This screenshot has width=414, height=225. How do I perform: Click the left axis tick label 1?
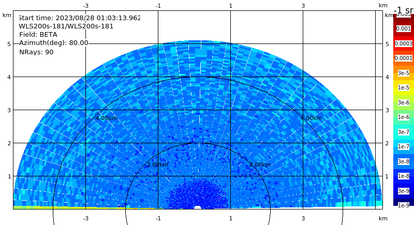click(9, 176)
